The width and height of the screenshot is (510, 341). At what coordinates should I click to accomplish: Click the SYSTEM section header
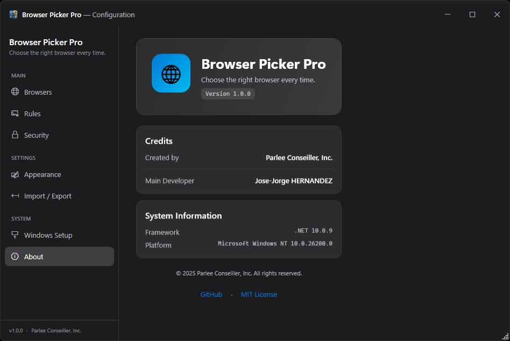[21, 218]
